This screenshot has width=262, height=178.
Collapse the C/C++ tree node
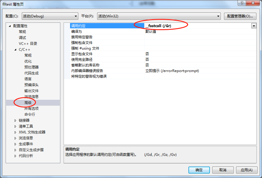15,50
